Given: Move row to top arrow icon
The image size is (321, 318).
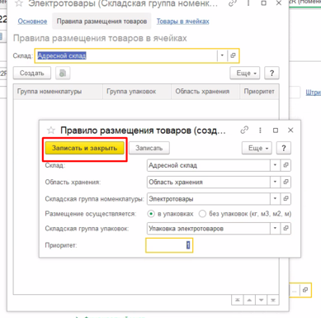Looking at the screenshot, I should point(237,300).
